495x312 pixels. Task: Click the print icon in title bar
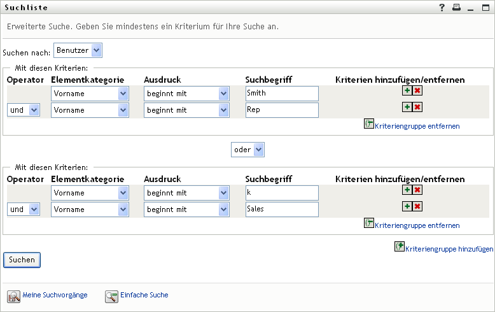click(x=456, y=7)
